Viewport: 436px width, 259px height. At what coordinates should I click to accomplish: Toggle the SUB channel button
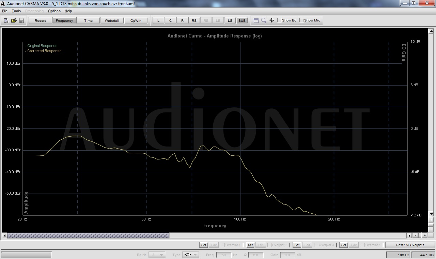(x=242, y=20)
